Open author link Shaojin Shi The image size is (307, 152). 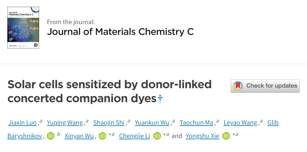coord(109,123)
